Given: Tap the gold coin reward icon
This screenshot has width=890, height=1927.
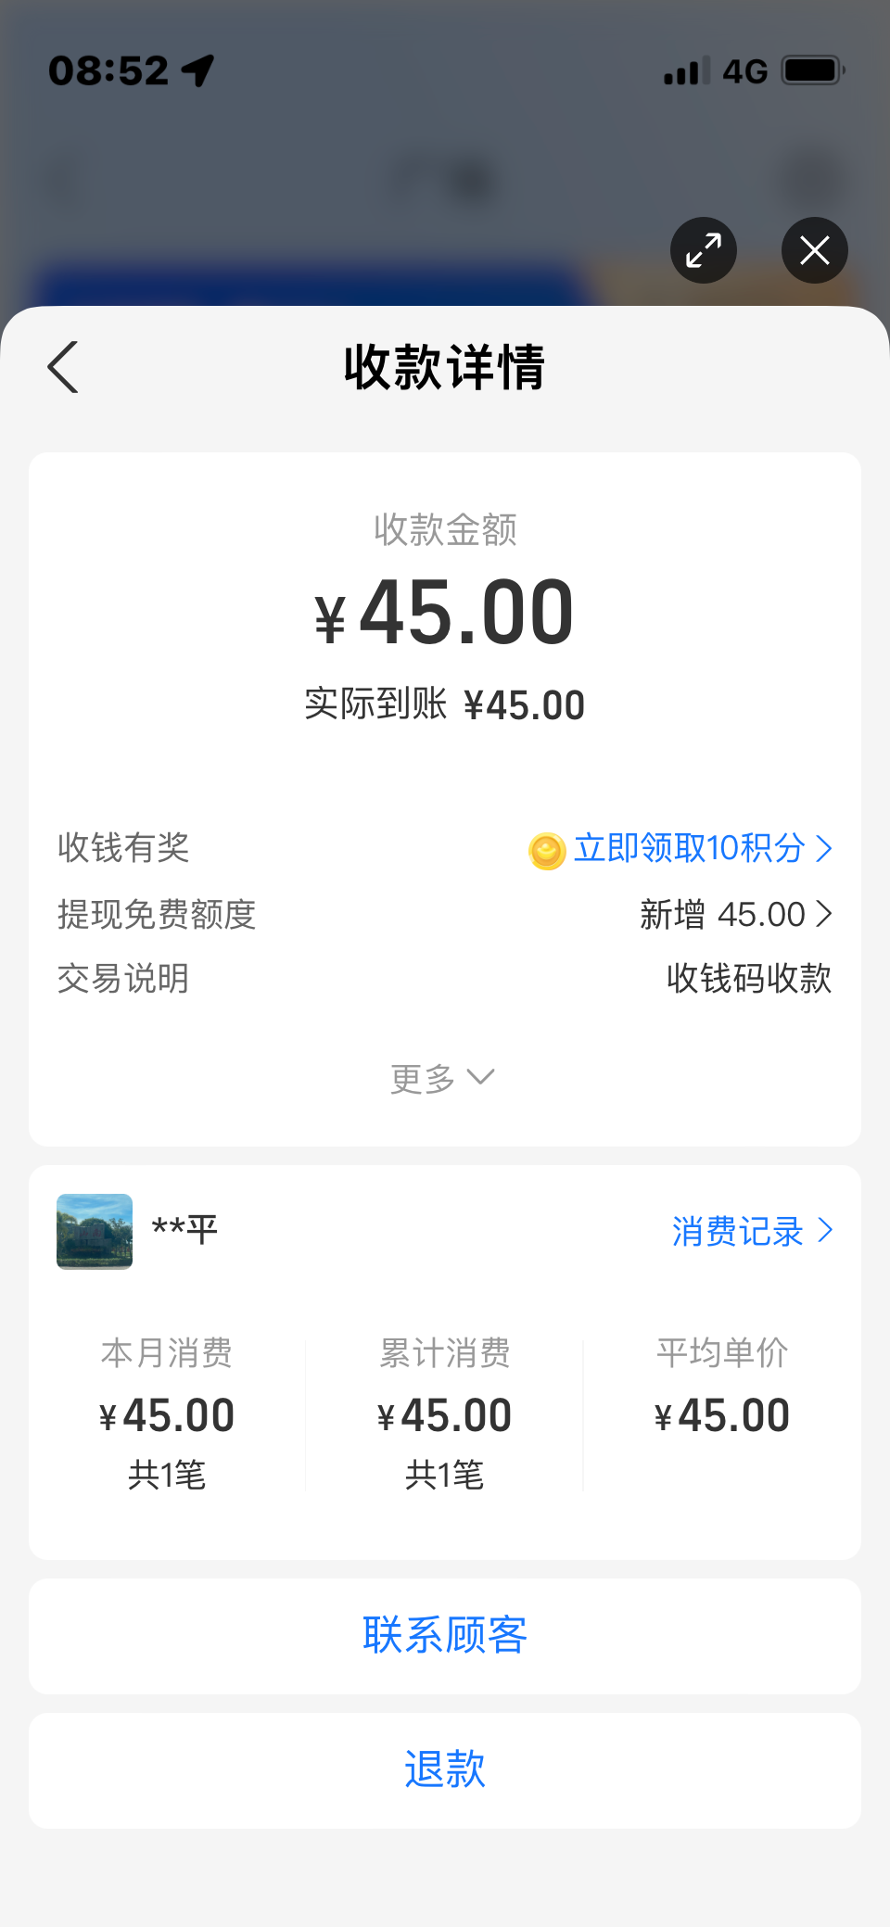Looking at the screenshot, I should coord(547,850).
